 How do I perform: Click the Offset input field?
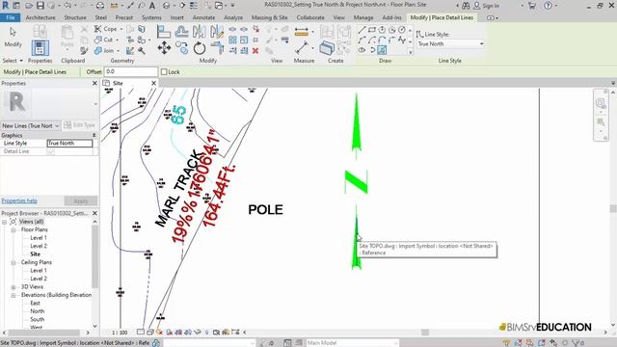pos(131,71)
